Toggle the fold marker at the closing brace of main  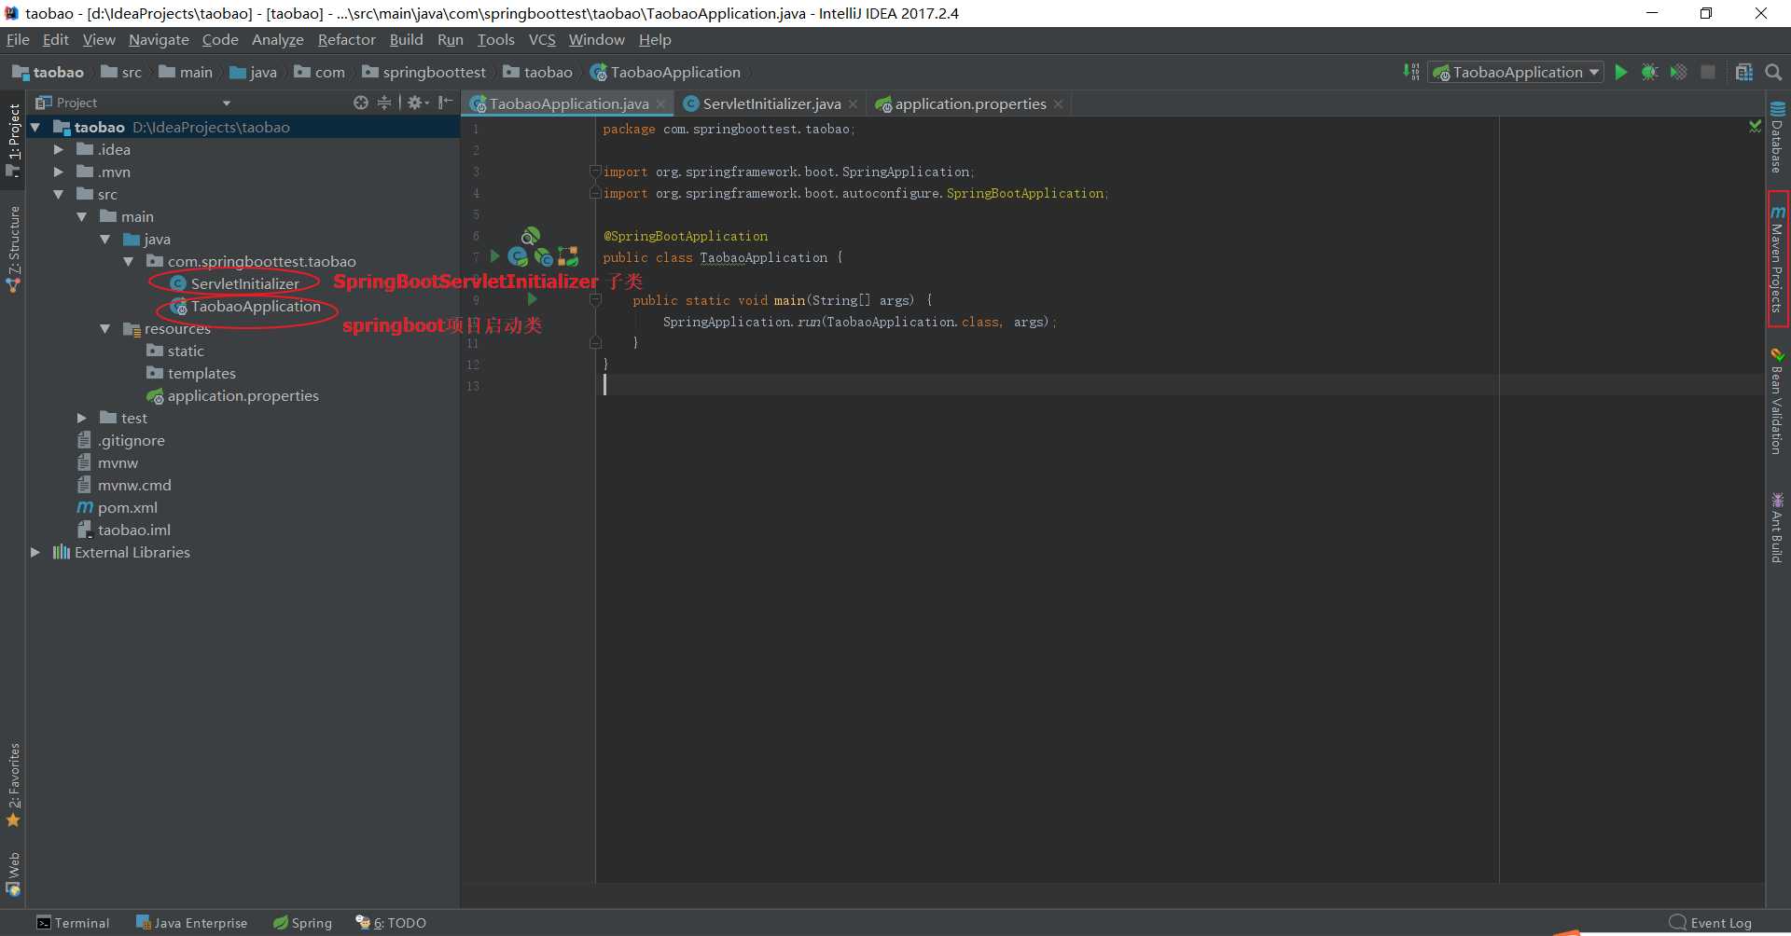[595, 343]
